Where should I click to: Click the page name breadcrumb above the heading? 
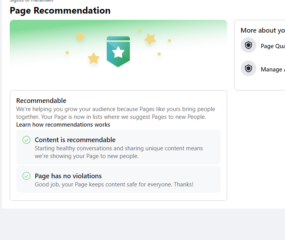point(31,1)
